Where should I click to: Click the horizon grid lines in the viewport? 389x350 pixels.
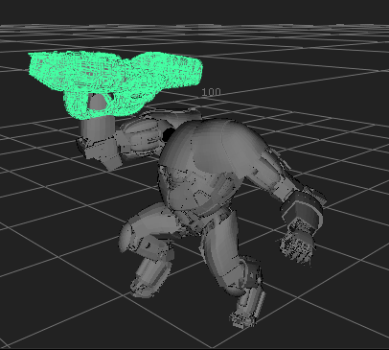(194, 31)
